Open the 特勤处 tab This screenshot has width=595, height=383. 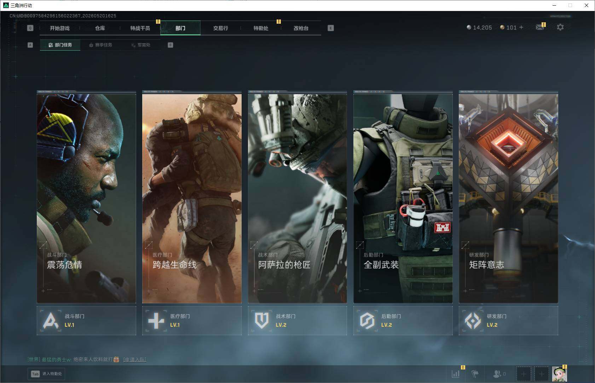click(x=261, y=28)
